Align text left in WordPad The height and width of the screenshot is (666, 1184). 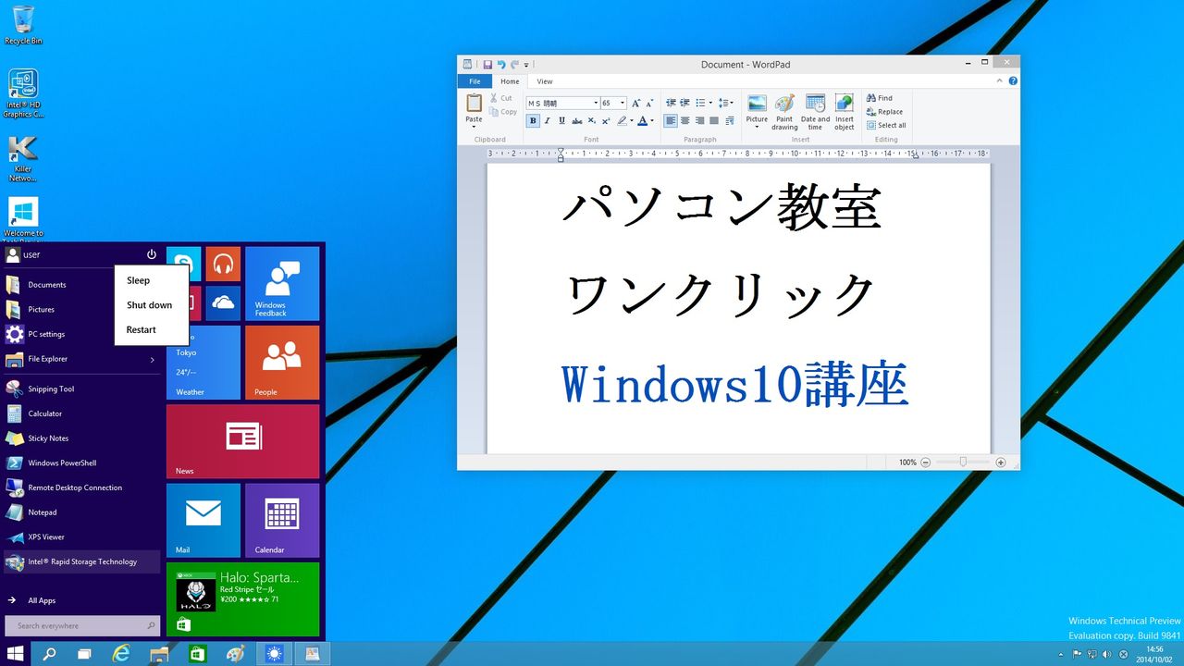671,121
